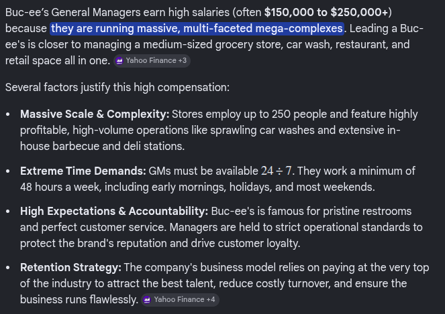Click the words 'Buc-ee's General Managers'

72,13
